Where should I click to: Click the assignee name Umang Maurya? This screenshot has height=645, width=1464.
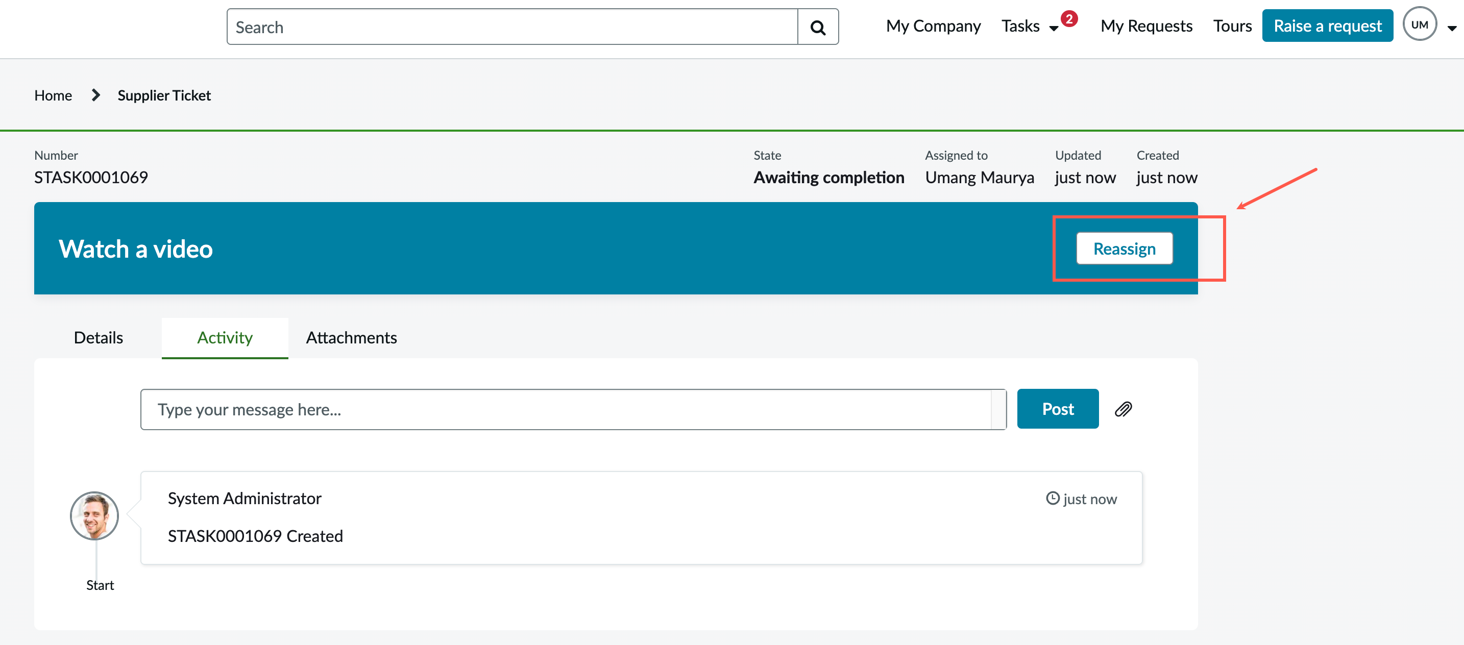point(979,177)
